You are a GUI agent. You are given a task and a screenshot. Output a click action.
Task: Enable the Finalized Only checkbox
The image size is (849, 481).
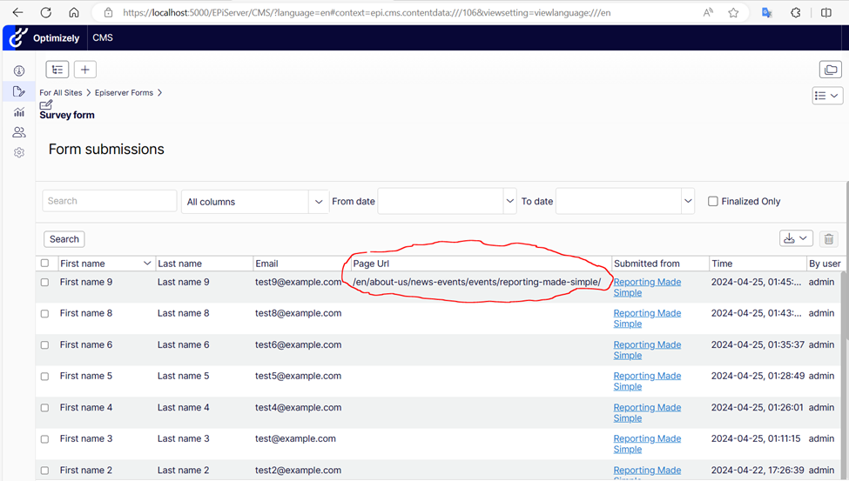pyautogui.click(x=713, y=202)
